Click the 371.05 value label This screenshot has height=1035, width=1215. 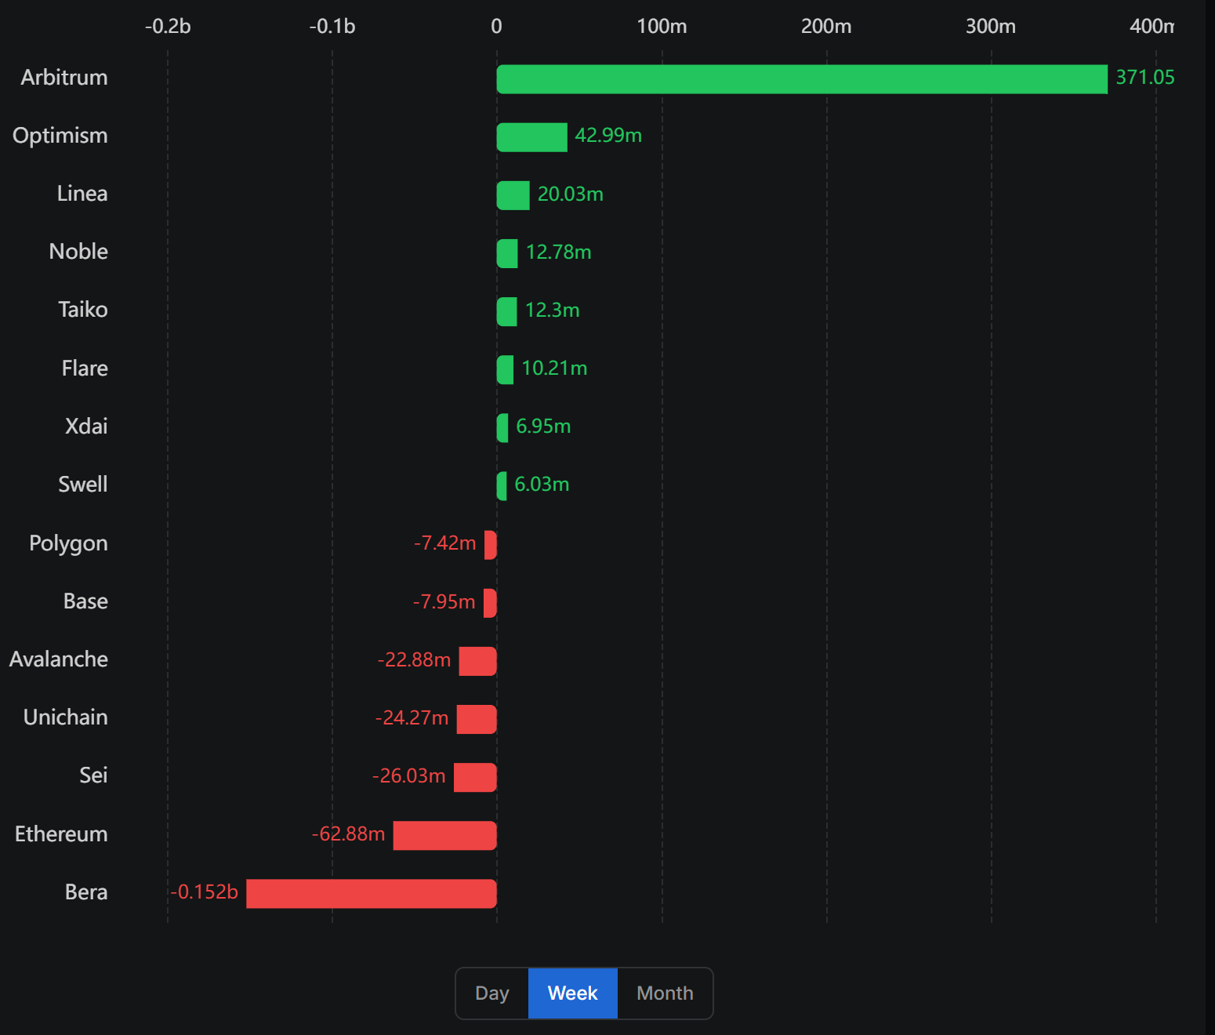pos(1145,78)
